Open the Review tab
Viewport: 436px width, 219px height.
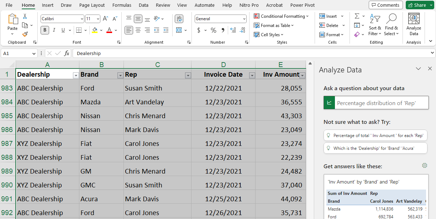pos(163,5)
